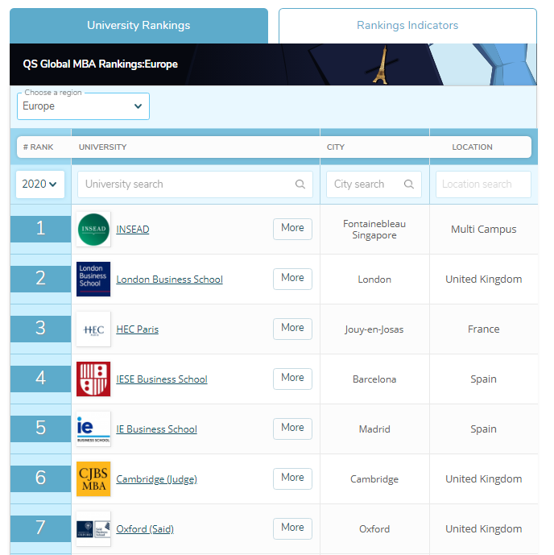This screenshot has width=554, height=555.
Task: Open the 2020 year dropdown
Action: tap(40, 184)
